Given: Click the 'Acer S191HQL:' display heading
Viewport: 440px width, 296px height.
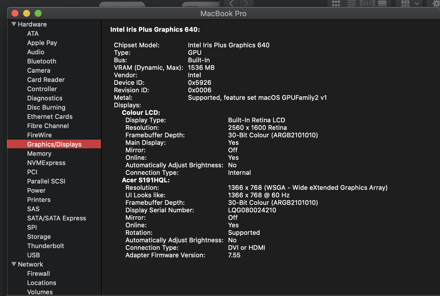Looking at the screenshot, I should tap(146, 180).
